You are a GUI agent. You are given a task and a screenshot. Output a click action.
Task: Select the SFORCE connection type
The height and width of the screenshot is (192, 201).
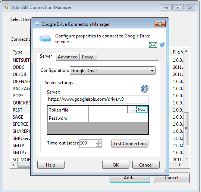(x=21, y=124)
